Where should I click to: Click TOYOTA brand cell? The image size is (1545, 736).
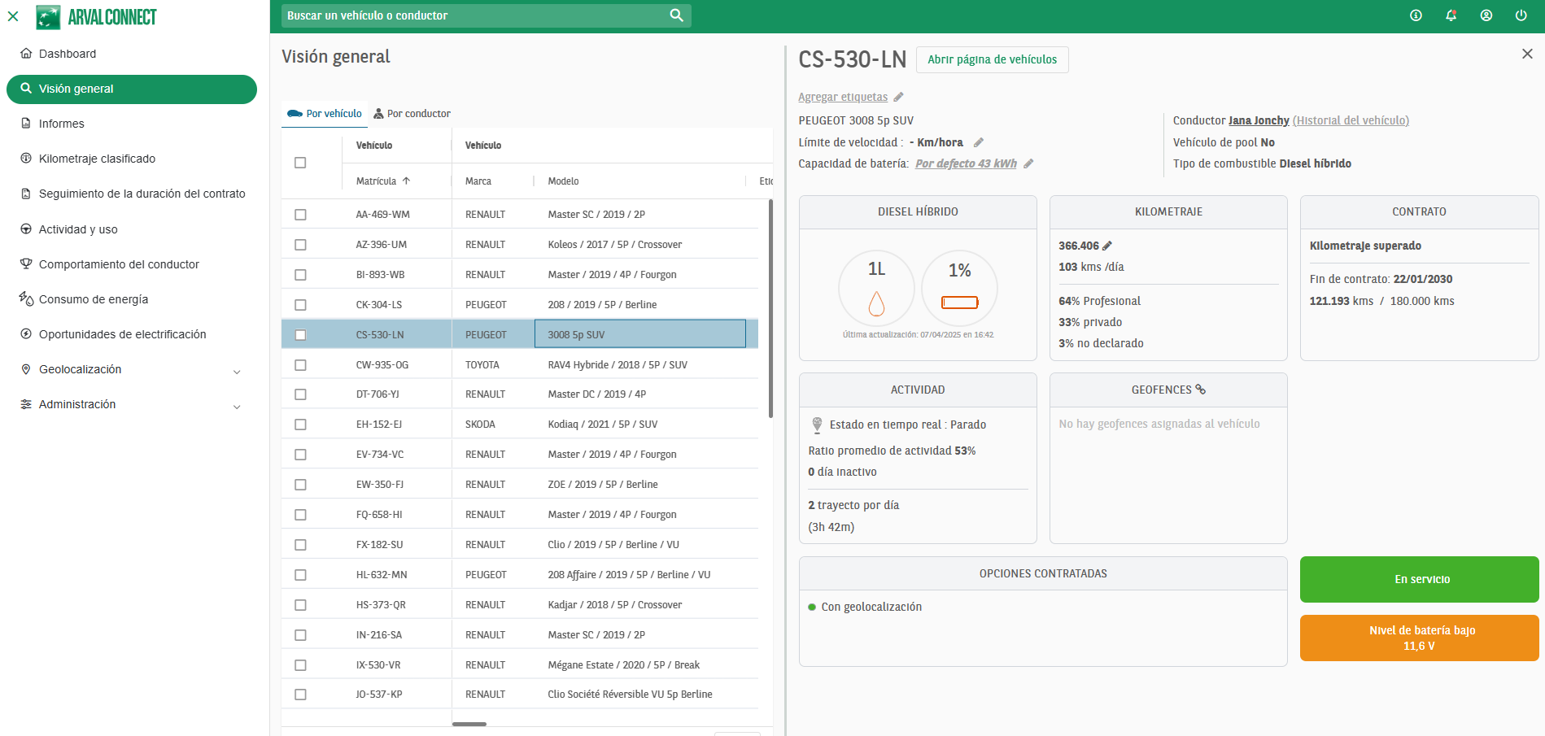tap(492, 365)
